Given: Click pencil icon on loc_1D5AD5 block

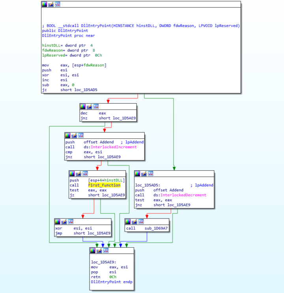Looking at the screenshot, I should point(144,174).
